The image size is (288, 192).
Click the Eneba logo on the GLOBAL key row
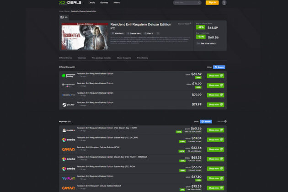(69, 140)
